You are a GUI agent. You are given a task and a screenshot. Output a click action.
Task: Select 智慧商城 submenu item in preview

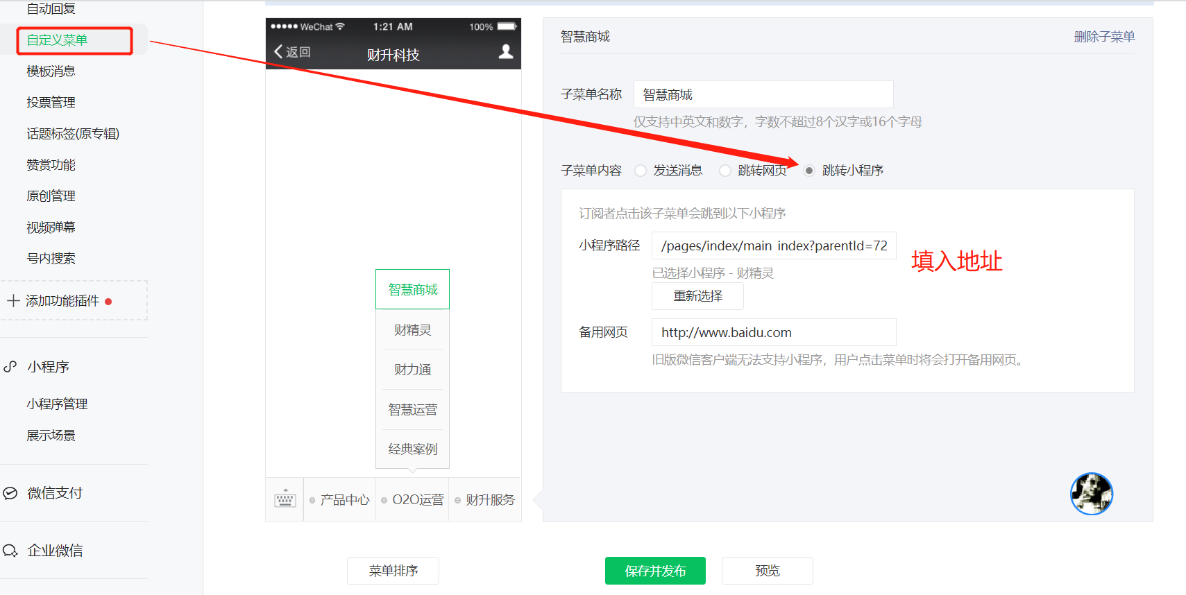click(x=413, y=289)
